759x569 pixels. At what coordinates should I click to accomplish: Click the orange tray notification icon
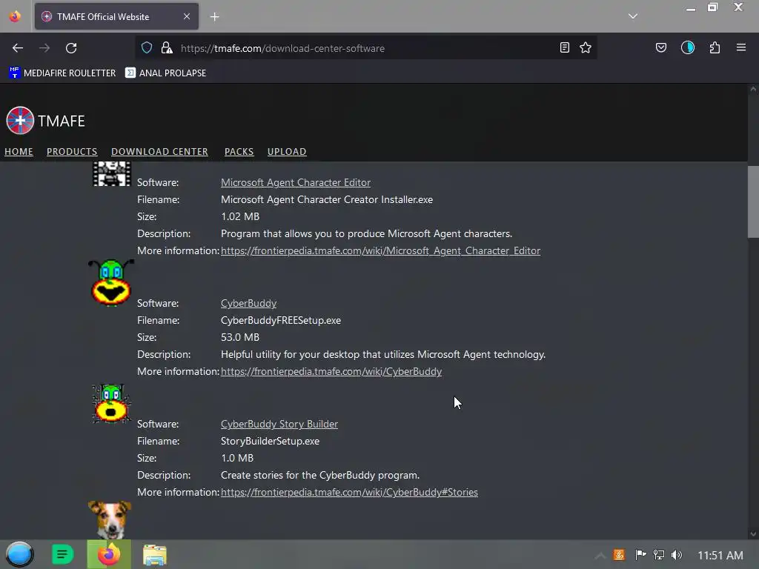tap(619, 555)
